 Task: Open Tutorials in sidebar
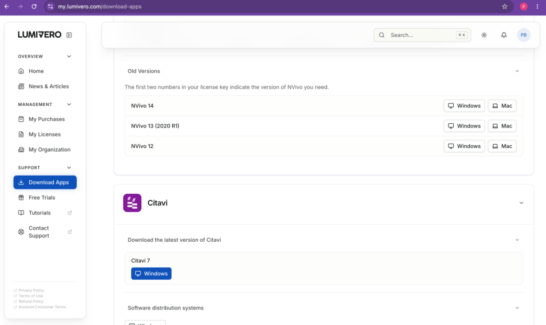coord(45,213)
